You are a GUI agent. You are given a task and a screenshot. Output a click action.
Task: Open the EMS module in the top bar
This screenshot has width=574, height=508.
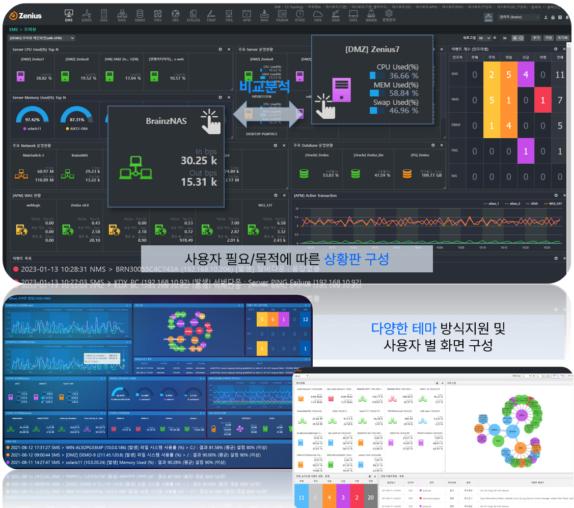point(68,16)
